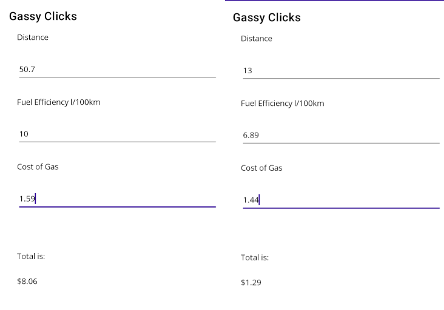444x310 pixels.
Task: Click the Distance field showing 13
Action: (341, 70)
